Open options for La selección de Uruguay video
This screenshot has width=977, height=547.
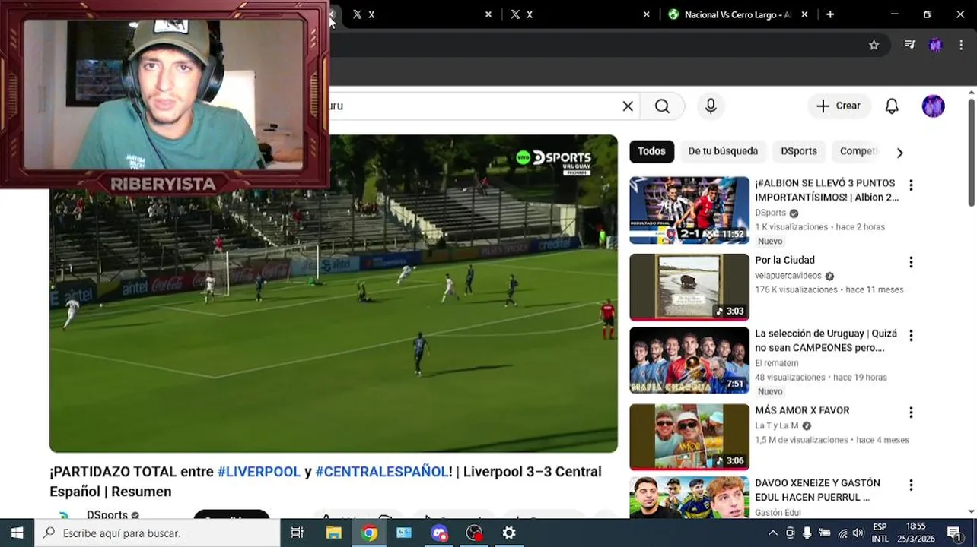tap(911, 335)
